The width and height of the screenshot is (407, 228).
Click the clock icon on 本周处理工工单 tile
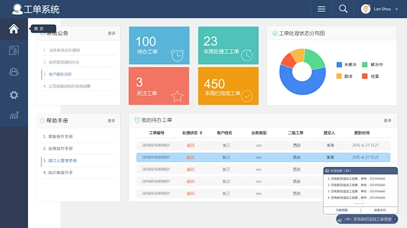coord(247,55)
